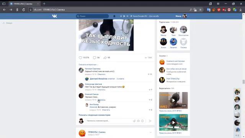Open subscriber Таня's avatar
This screenshot has width=245, height=138.
(173, 30)
